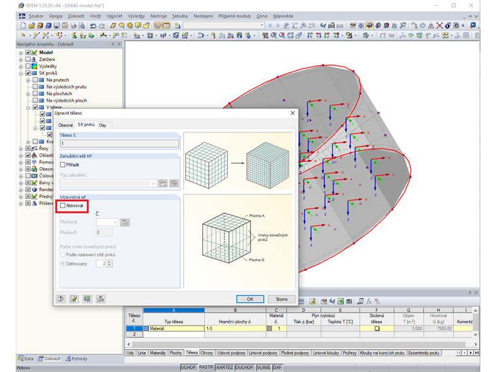Open the load case dropdown in top toolbar
The height and width of the screenshot is (372, 496).
tap(262, 25)
